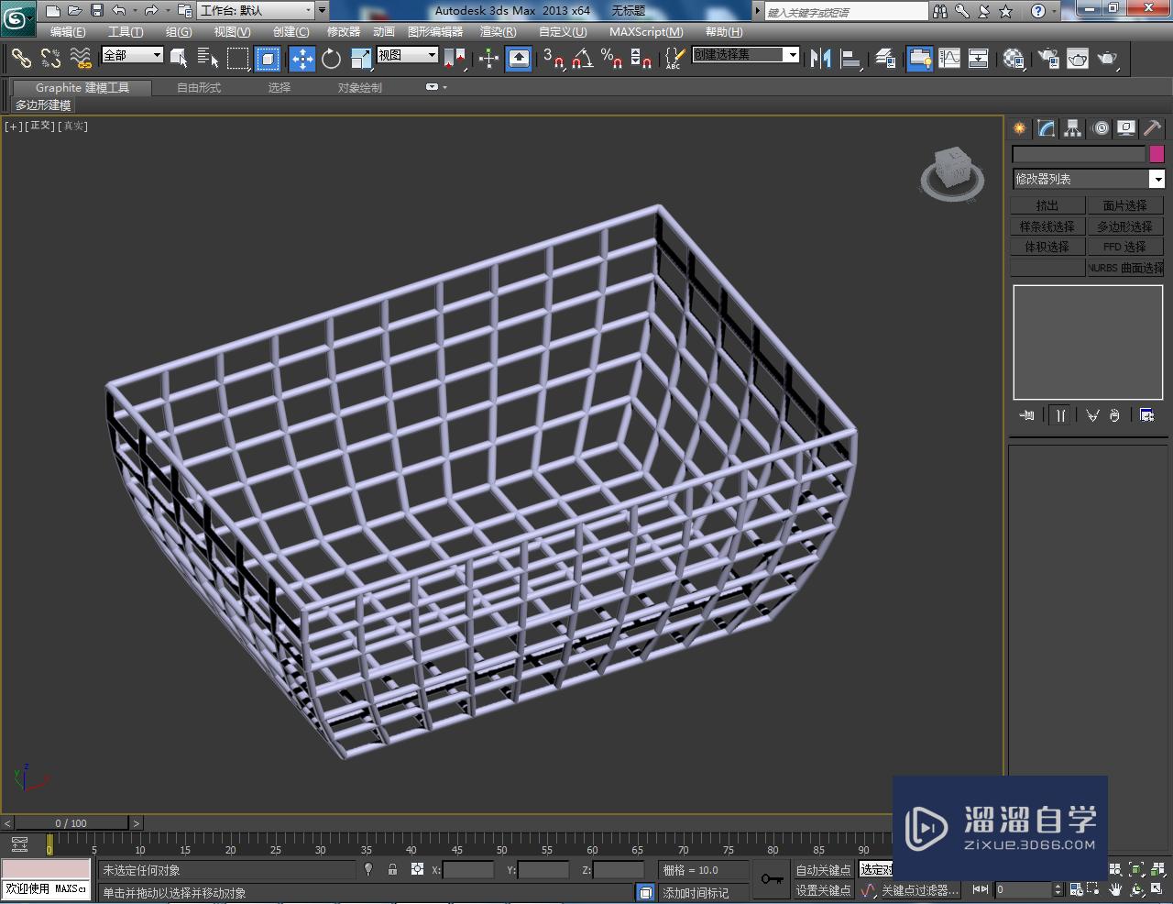Click the Redo arrow icon

click(151, 11)
